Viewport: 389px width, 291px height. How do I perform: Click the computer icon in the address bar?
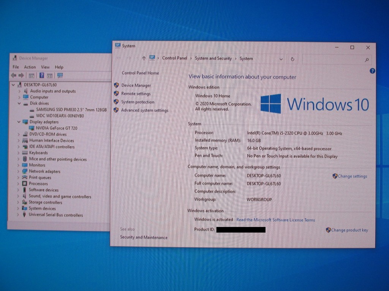click(x=152, y=58)
